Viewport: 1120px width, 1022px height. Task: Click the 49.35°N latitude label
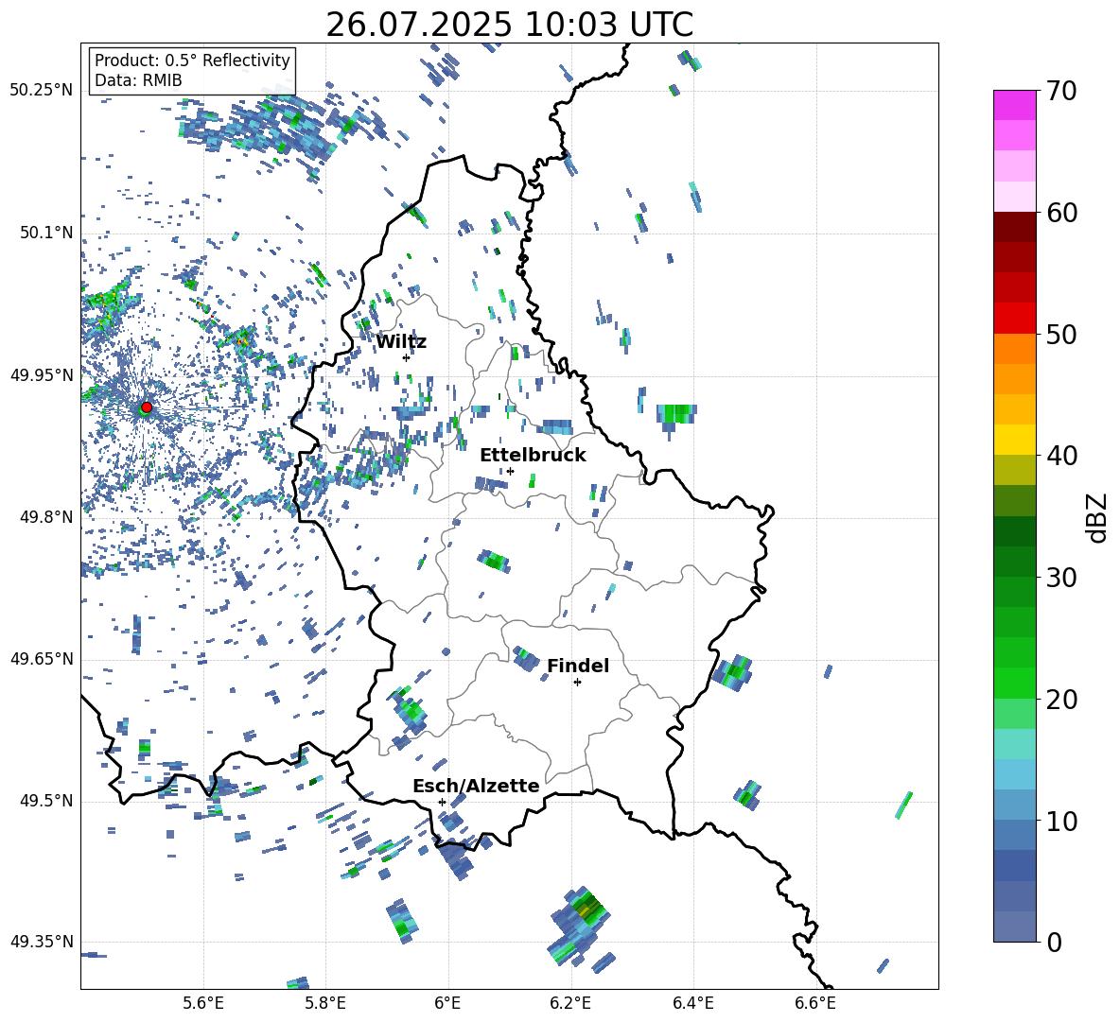[42, 942]
